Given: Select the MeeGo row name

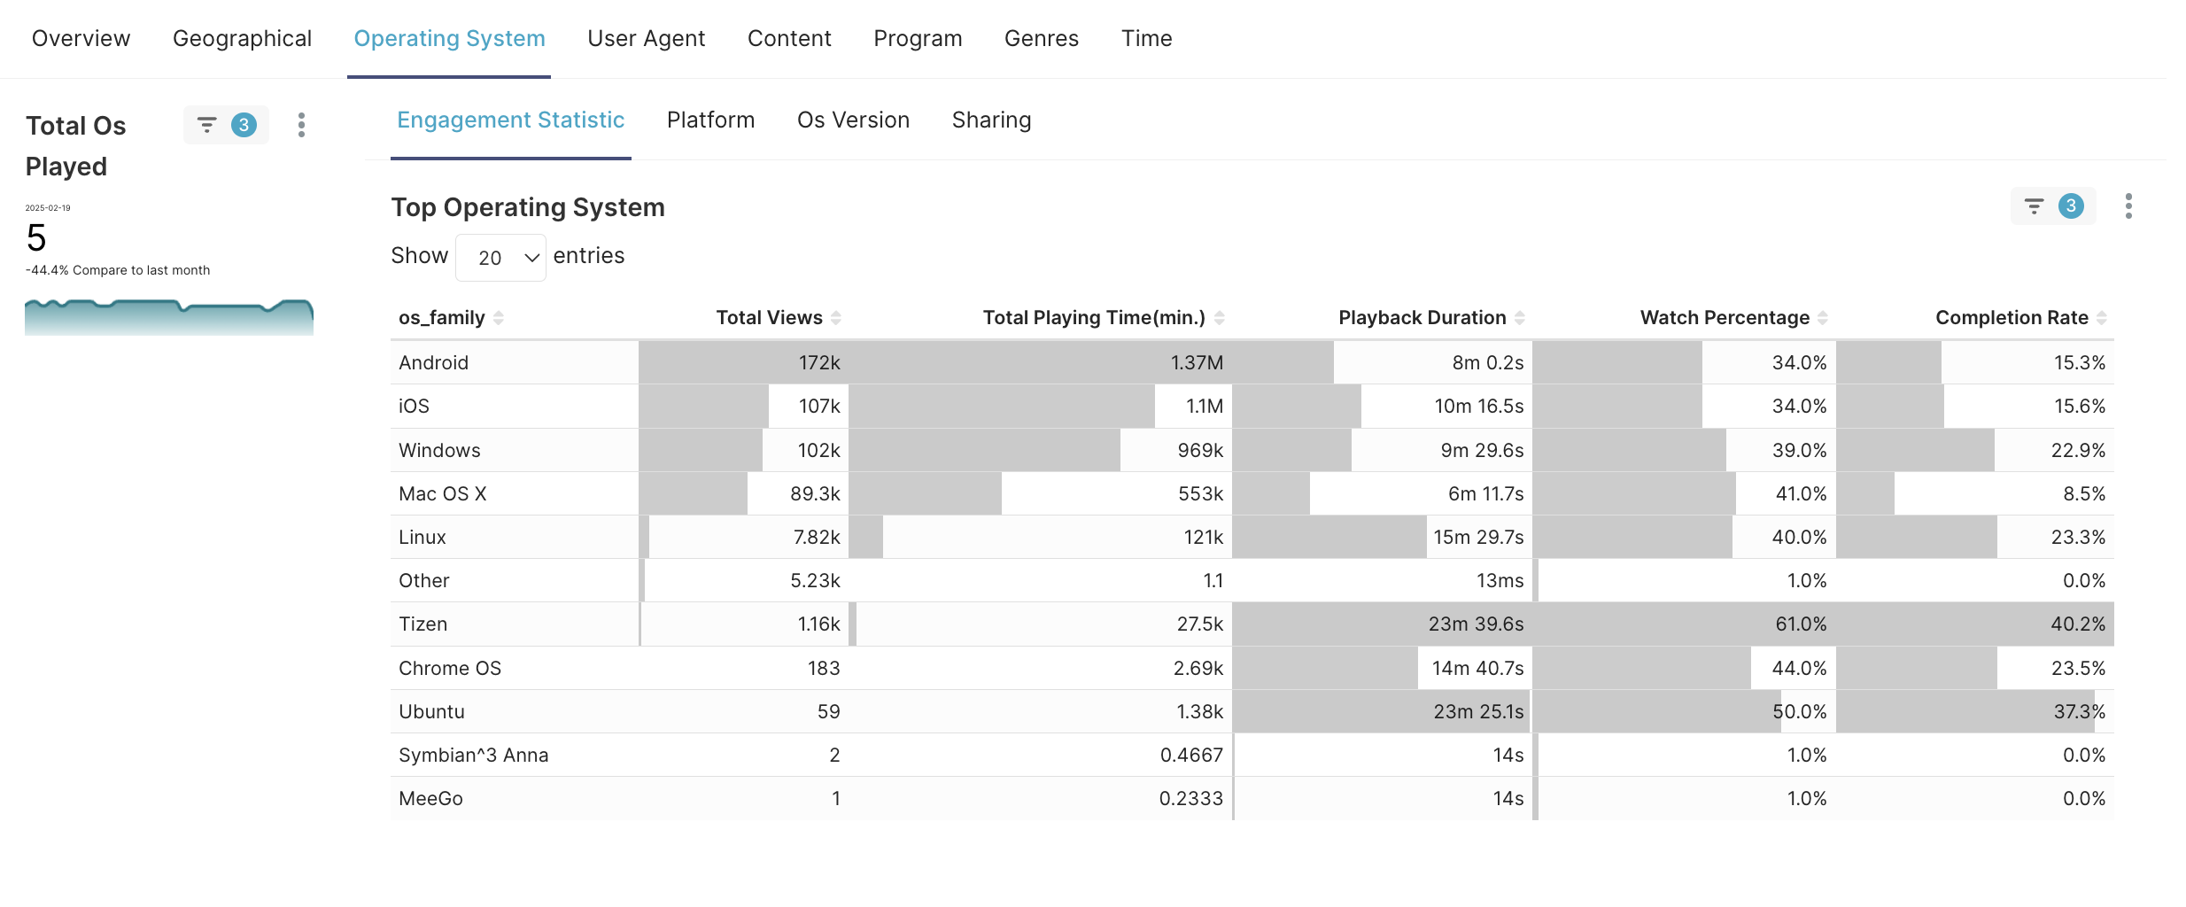Looking at the screenshot, I should pos(430,798).
